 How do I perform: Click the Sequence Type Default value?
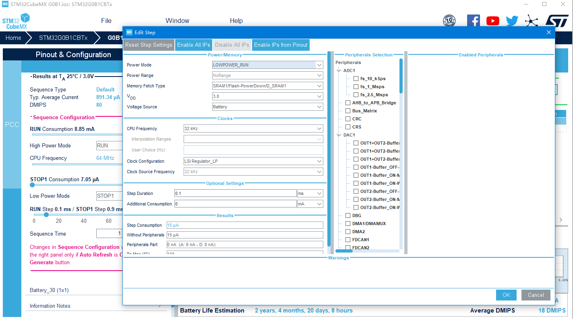coord(105,89)
